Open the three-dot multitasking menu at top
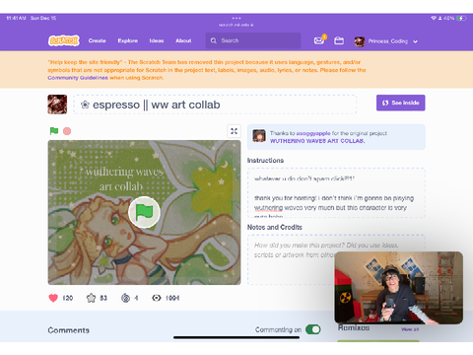Image resolution: width=473 pixels, height=355 pixels. point(236,18)
